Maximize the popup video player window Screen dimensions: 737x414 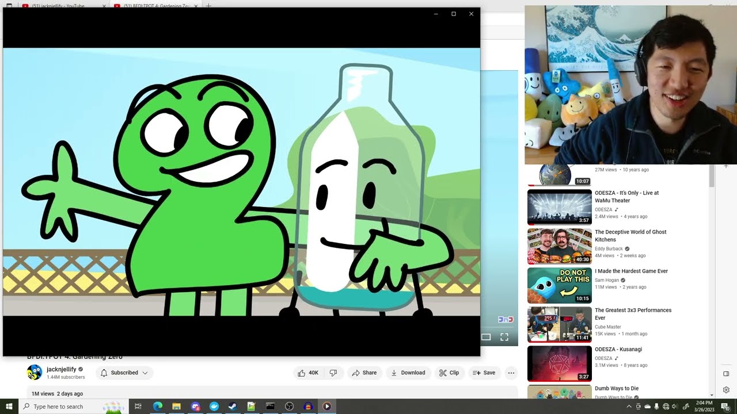coord(454,14)
